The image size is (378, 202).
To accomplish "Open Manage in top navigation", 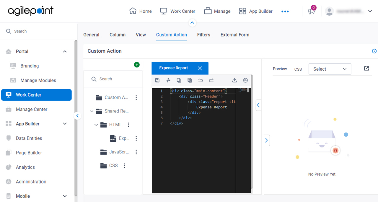I will pos(217,11).
